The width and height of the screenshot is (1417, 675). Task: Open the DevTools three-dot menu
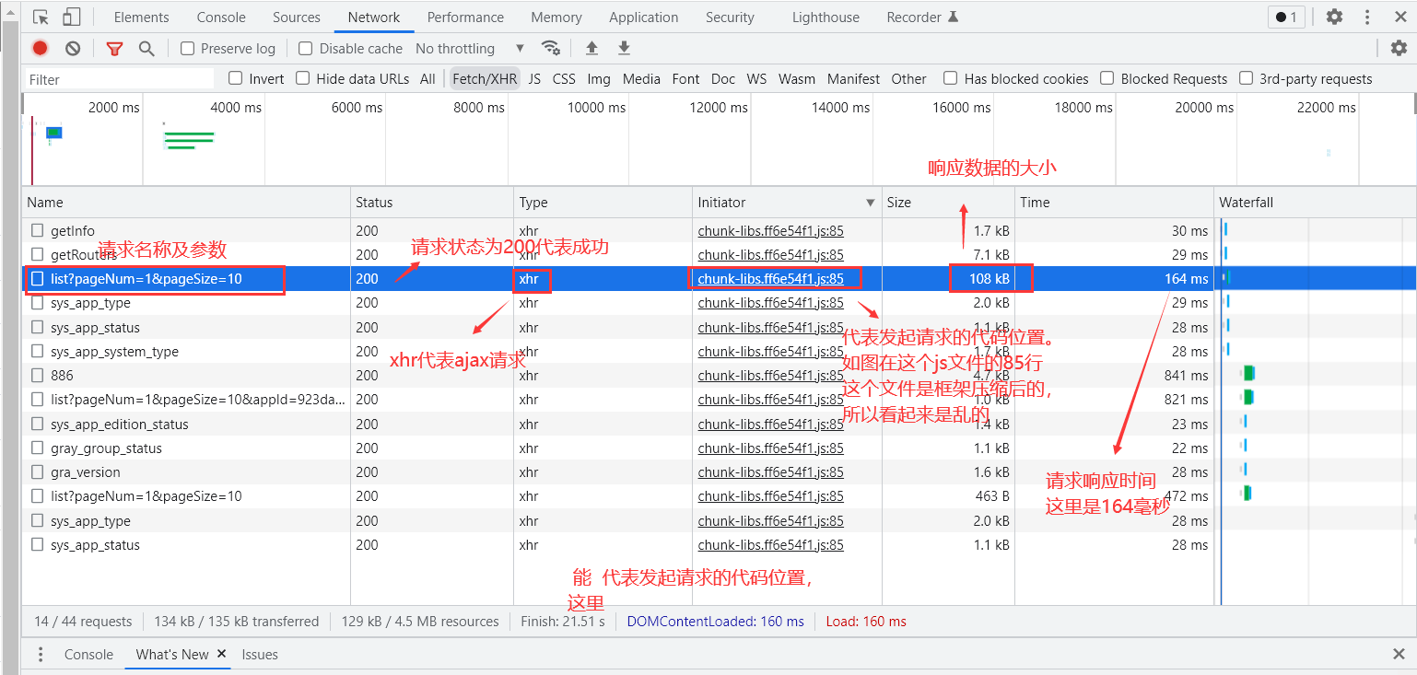coord(1366,17)
